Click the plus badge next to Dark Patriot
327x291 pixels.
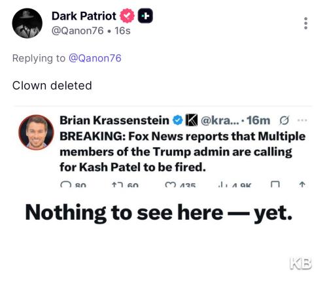pos(145,16)
